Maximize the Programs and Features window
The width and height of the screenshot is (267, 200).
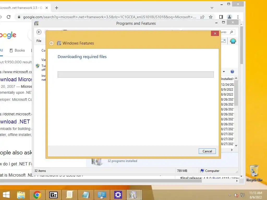[x=223, y=22]
